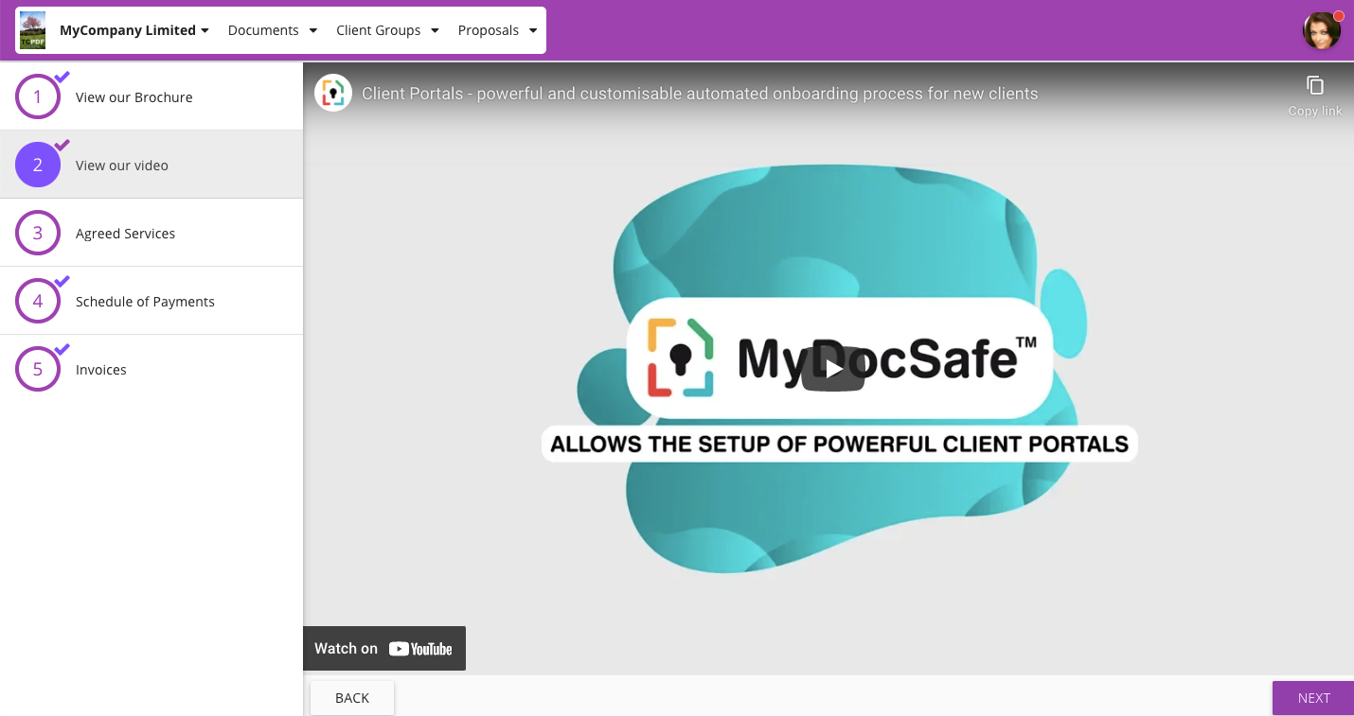This screenshot has height=716, width=1354.
Task: Open the Documents menu
Action: tap(273, 30)
